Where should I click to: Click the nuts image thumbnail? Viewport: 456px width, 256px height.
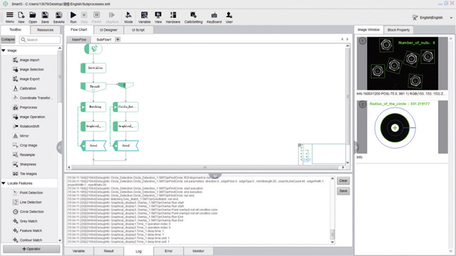point(402,63)
